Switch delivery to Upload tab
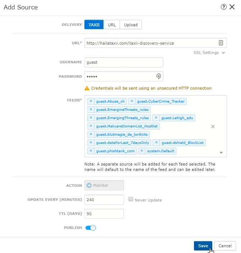 pos(131,25)
